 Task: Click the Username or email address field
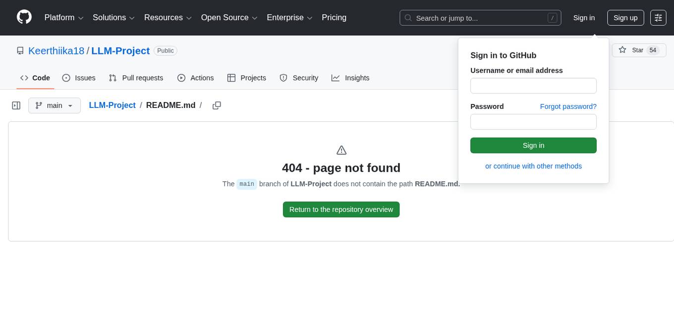pos(533,85)
